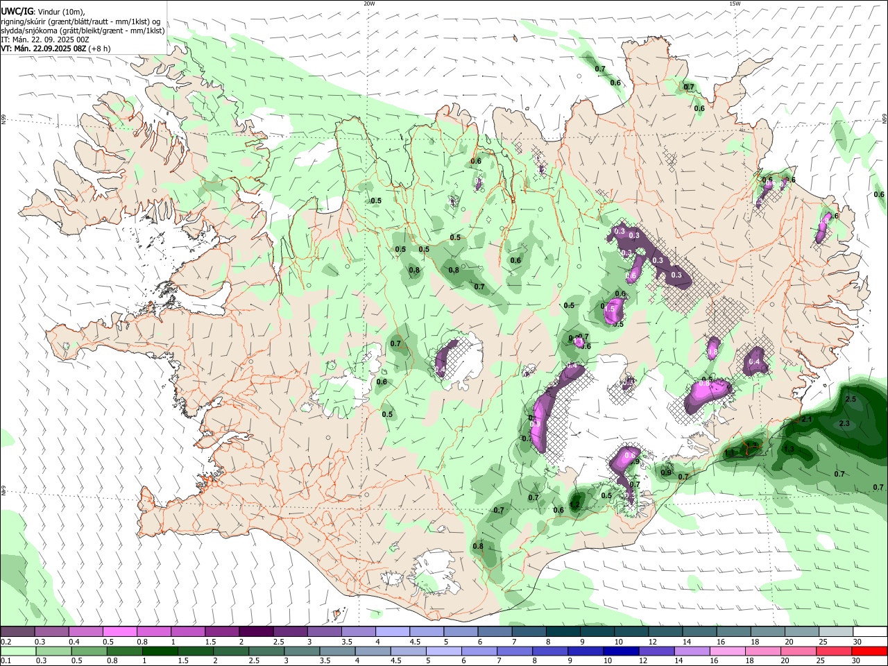Select the darkest blue rain swatch at 10
Image resolution: width=888 pixels, height=666 pixels.
pos(620,651)
